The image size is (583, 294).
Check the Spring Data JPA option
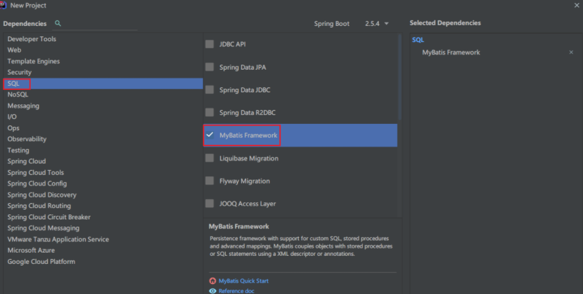coord(209,67)
